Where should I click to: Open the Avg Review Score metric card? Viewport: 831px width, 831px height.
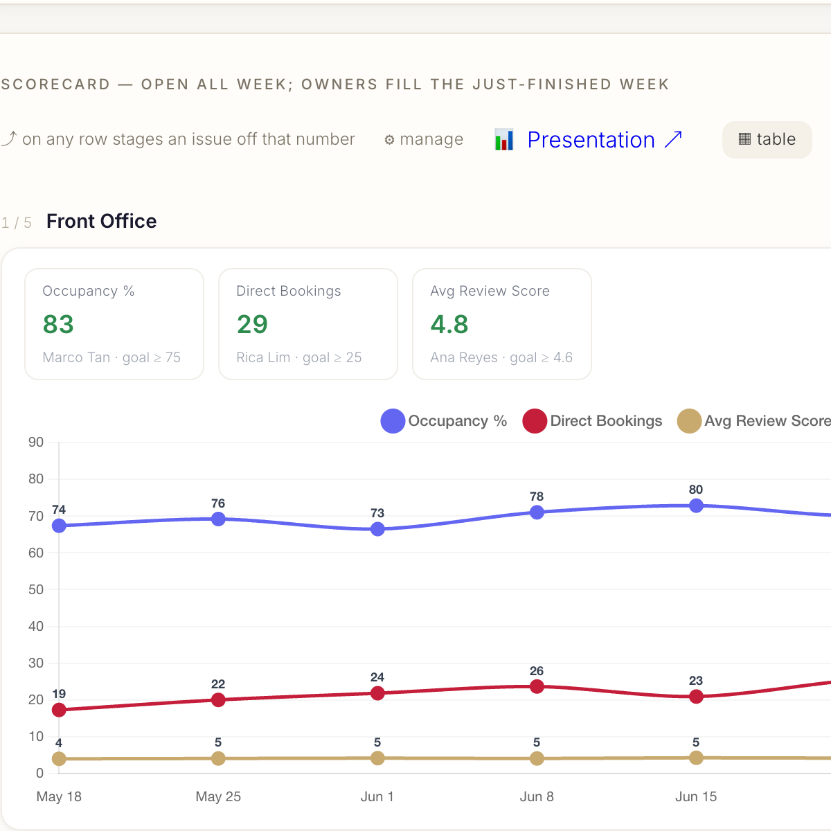[502, 324]
